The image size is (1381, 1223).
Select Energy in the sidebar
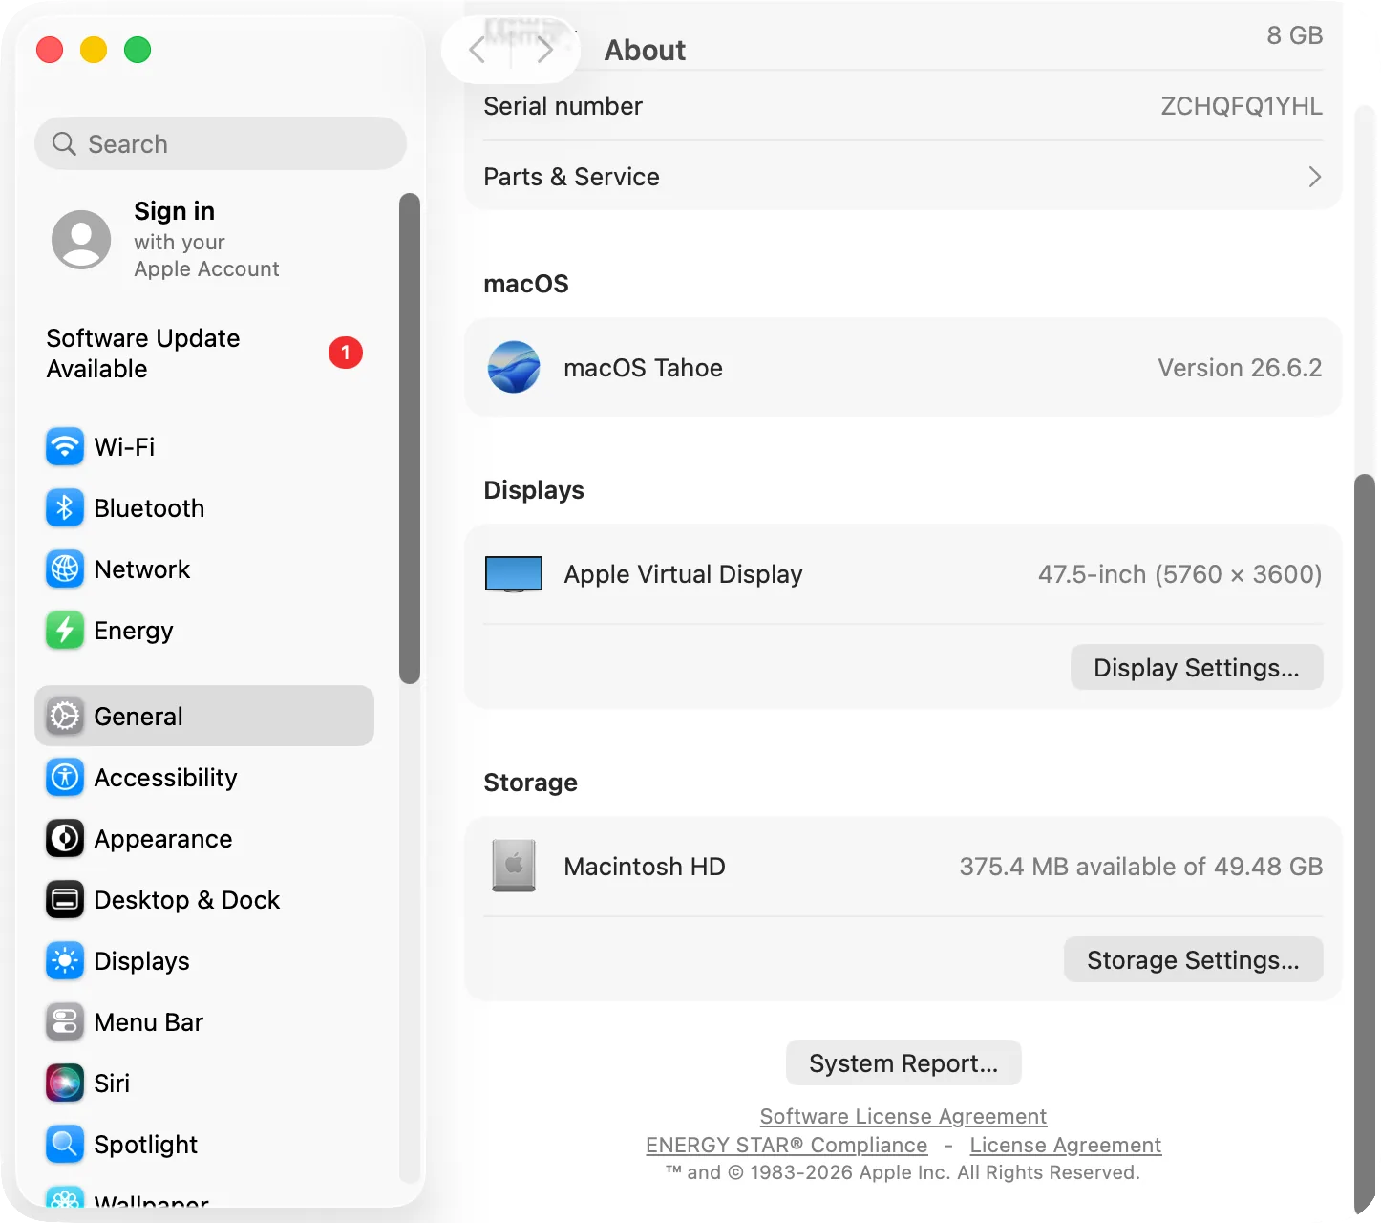click(204, 630)
